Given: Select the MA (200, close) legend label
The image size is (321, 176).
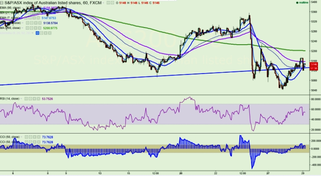Looking at the screenshot, I should pyautogui.click(x=11, y=28).
